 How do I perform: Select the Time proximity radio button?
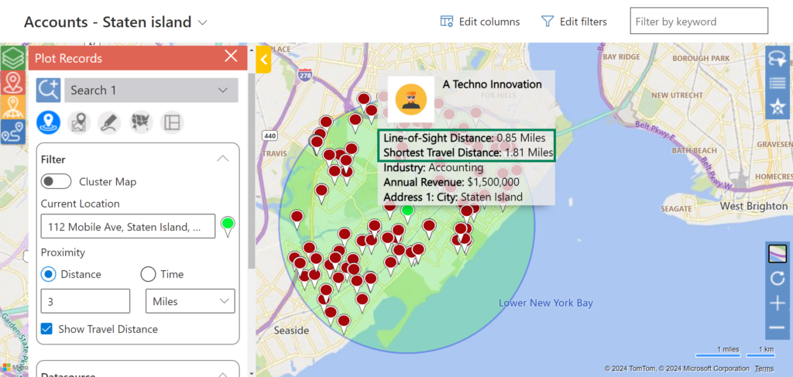tap(149, 274)
